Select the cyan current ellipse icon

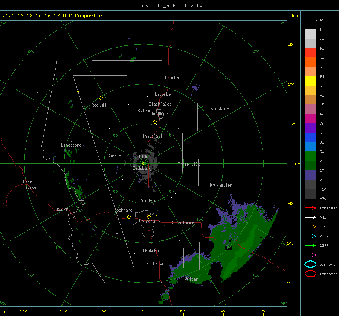(x=310, y=264)
